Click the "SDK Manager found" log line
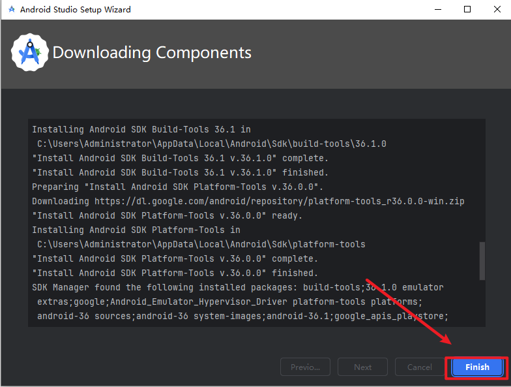 pos(237,287)
